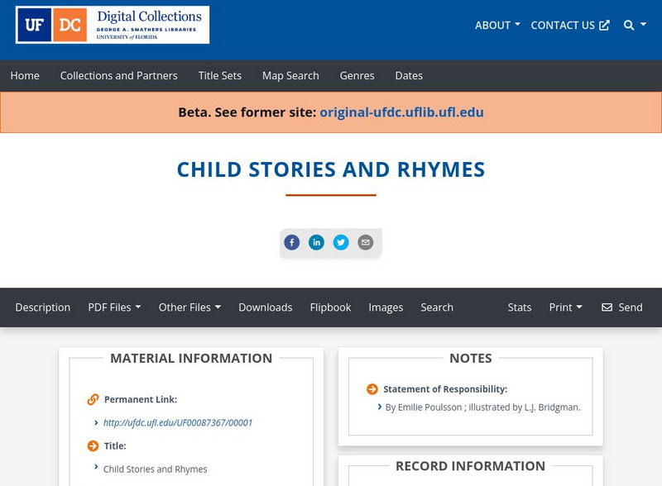Open the ufdc.ufl.edu permanent link URL
Image resolution: width=662 pixels, height=486 pixels.
coord(179,422)
